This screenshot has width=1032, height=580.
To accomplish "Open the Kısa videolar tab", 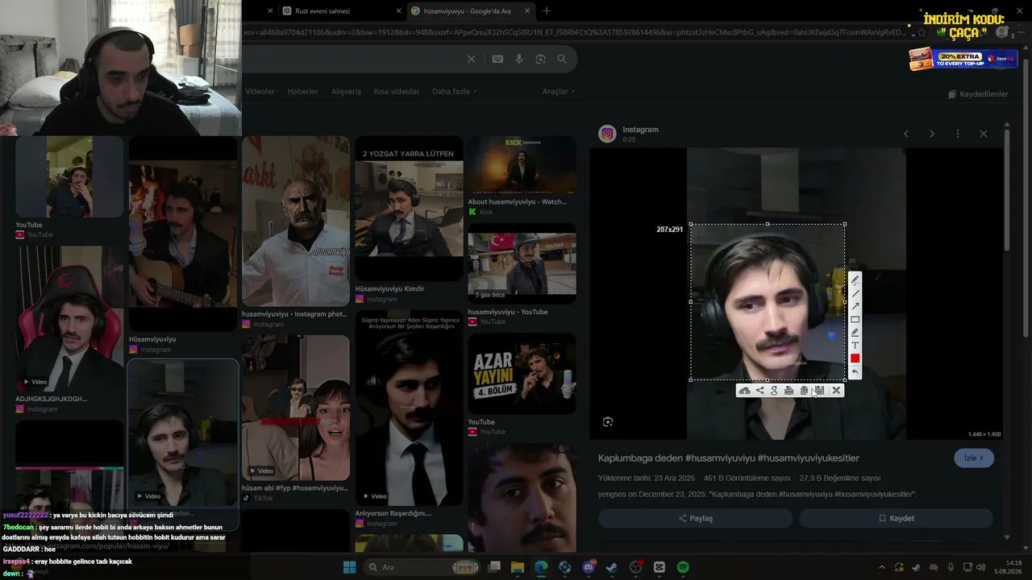I will point(397,91).
